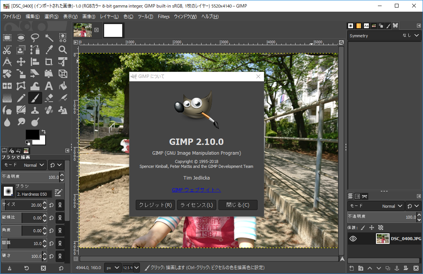Select the Crop tool
The width and height of the screenshot is (423, 274).
click(x=49, y=62)
